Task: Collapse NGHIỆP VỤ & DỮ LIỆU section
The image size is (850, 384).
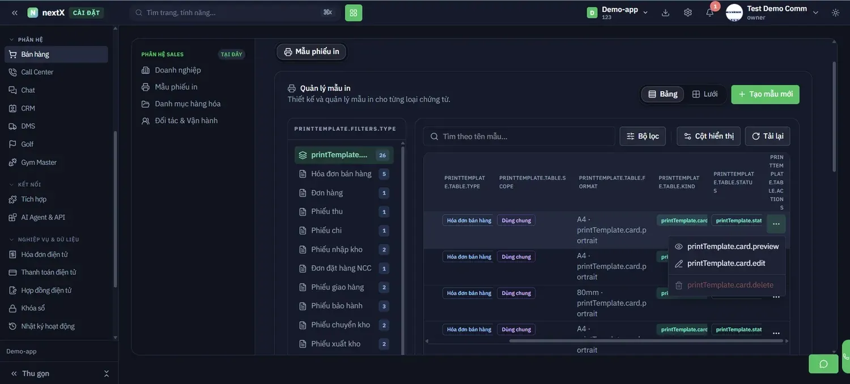Action: point(44,240)
